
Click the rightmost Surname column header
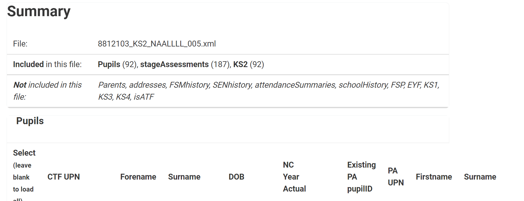coord(480,177)
